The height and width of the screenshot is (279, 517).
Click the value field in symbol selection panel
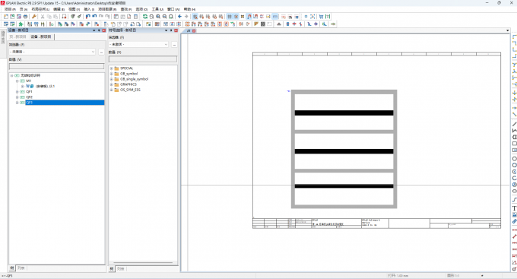click(x=143, y=59)
